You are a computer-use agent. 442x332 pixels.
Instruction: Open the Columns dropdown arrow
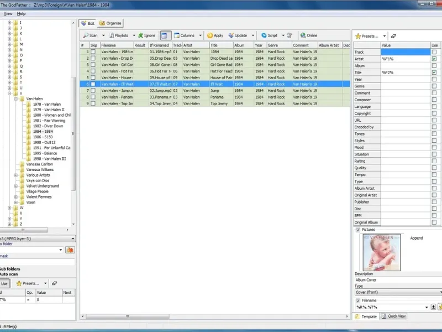pos(200,35)
